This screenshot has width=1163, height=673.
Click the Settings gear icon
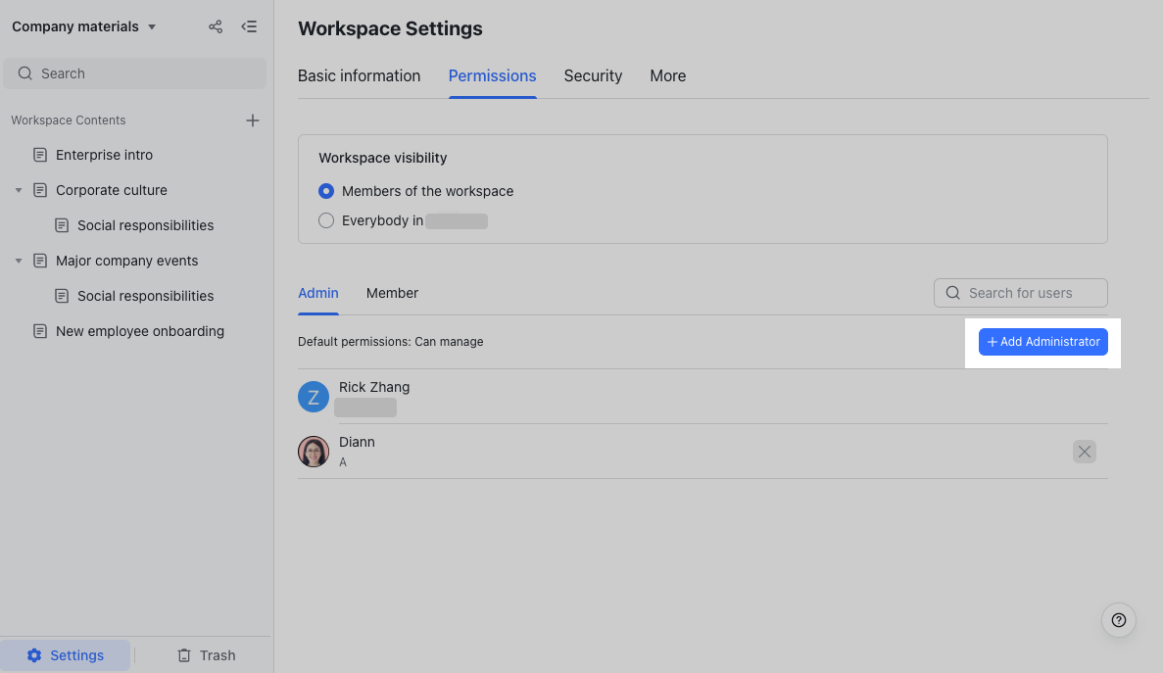(x=36, y=654)
